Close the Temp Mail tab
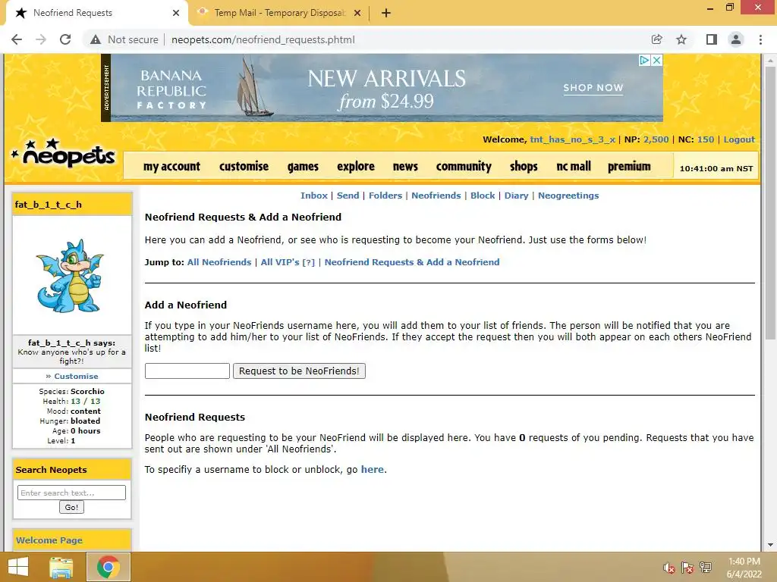 tap(357, 13)
